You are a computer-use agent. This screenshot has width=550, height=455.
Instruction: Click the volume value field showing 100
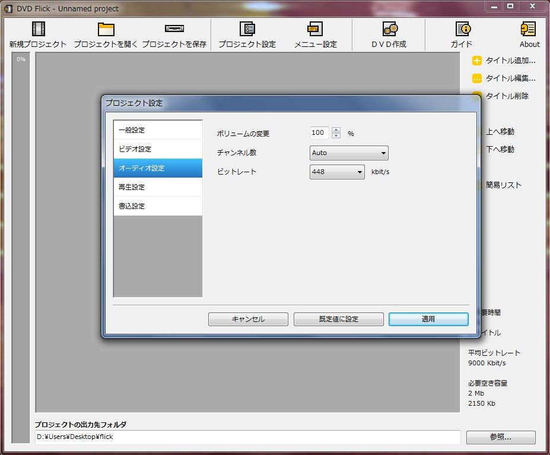pos(319,132)
